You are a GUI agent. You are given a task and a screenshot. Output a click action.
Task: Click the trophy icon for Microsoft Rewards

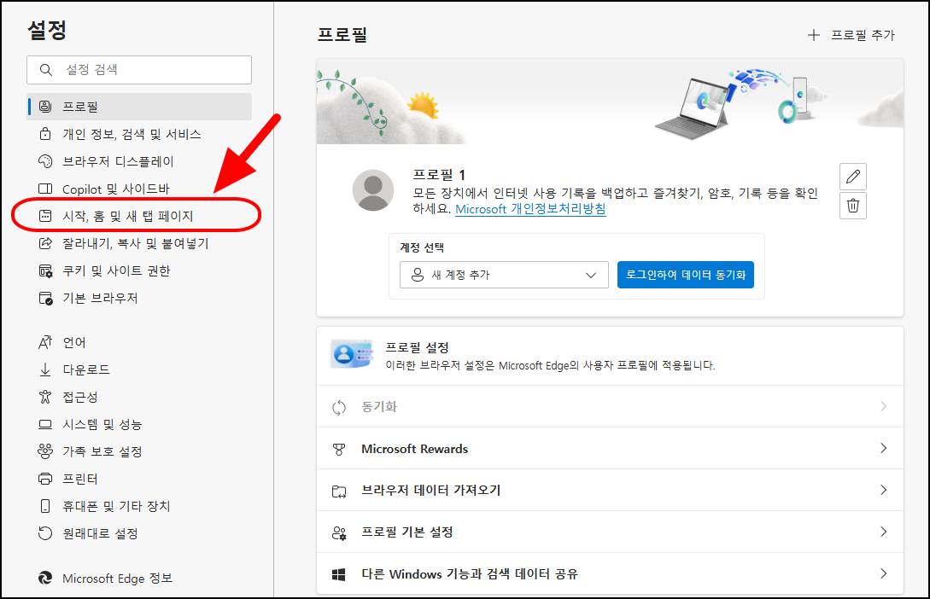tap(339, 449)
